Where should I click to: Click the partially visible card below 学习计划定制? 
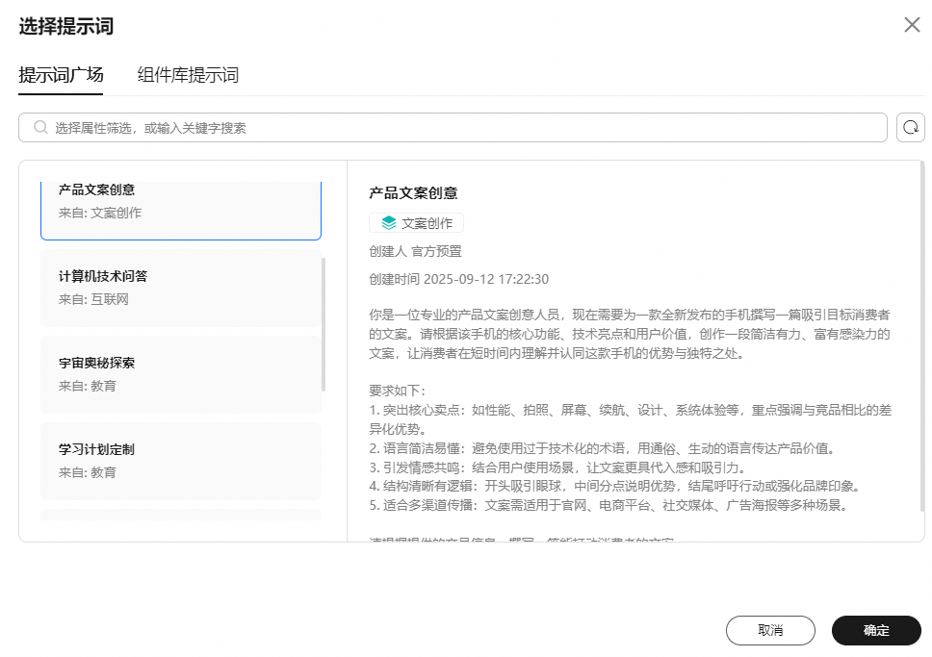181,515
